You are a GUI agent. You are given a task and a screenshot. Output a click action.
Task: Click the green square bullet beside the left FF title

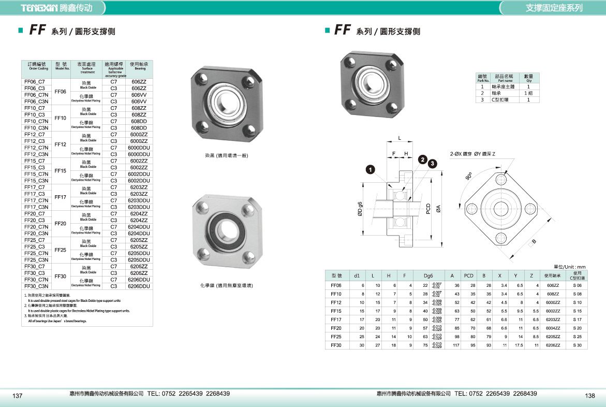coord(20,31)
